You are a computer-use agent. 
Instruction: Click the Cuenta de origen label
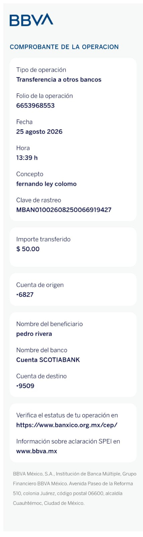pyautogui.click(x=40, y=285)
